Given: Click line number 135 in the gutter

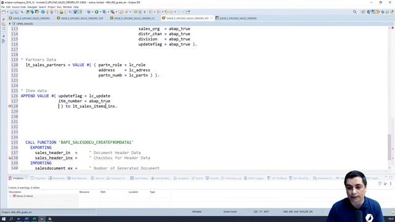Looking at the screenshot, I should point(14,142).
